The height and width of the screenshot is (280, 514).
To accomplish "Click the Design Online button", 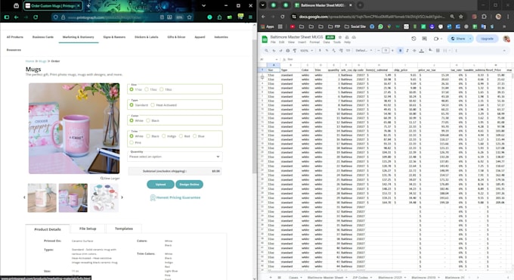I will [189, 185].
